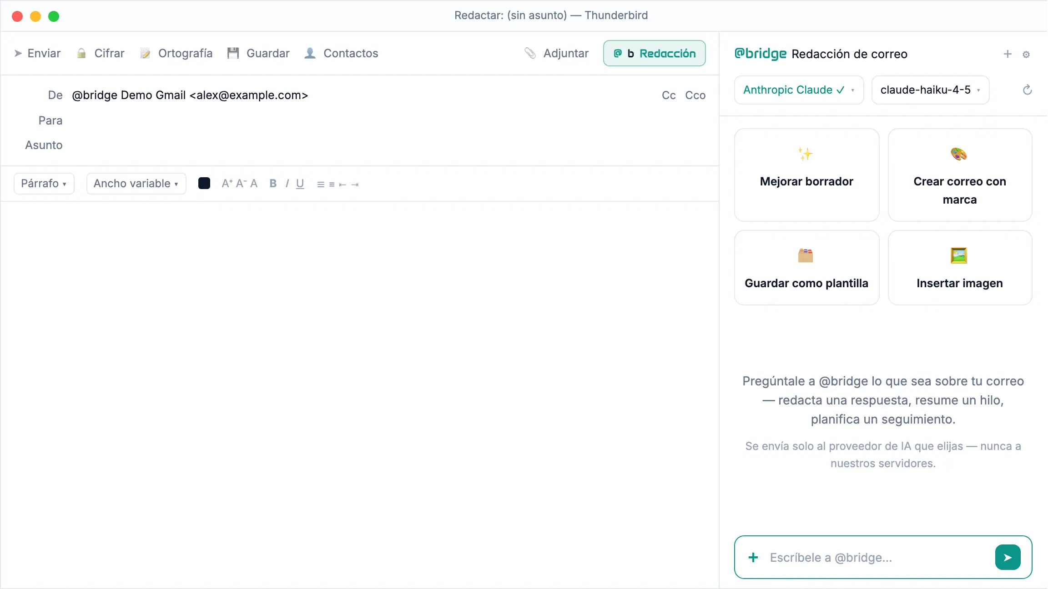Image resolution: width=1048 pixels, height=589 pixels.
Task: Decrease font size with A- icon
Action: click(241, 183)
